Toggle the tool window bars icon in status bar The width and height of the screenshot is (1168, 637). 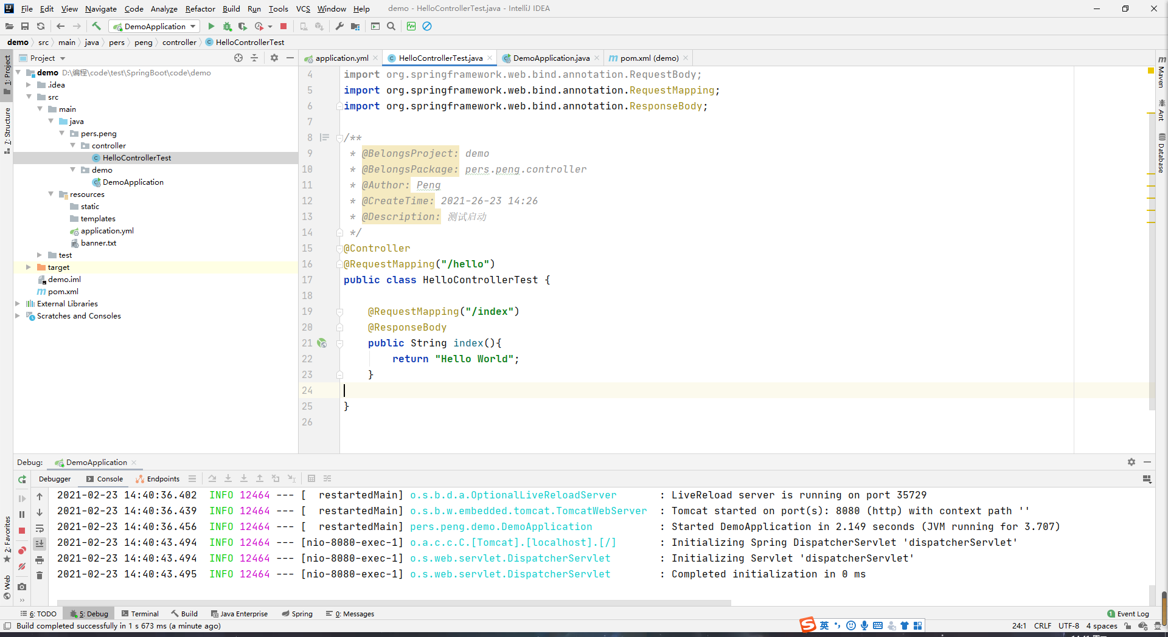point(7,626)
